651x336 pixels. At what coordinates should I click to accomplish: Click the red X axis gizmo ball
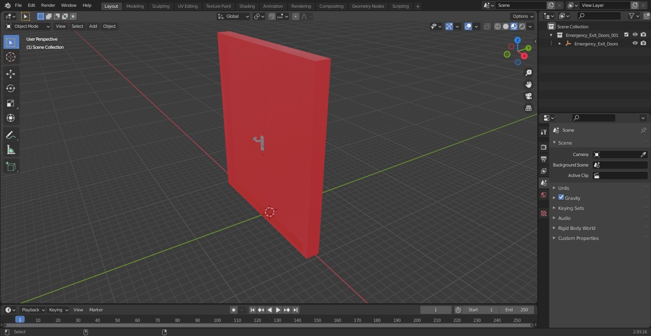[x=525, y=56]
